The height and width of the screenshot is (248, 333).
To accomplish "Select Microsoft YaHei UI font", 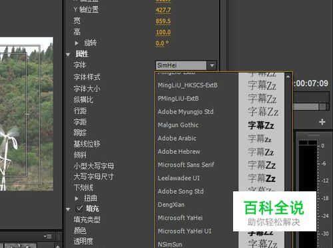I will pyautogui.click(x=184, y=231).
